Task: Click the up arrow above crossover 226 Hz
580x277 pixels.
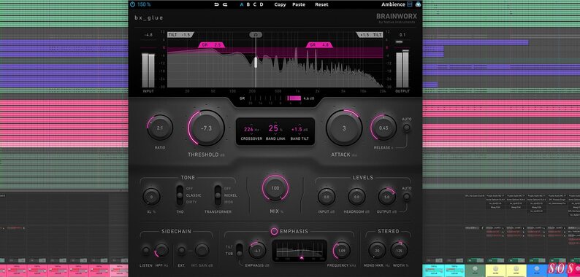Action: click(x=251, y=124)
